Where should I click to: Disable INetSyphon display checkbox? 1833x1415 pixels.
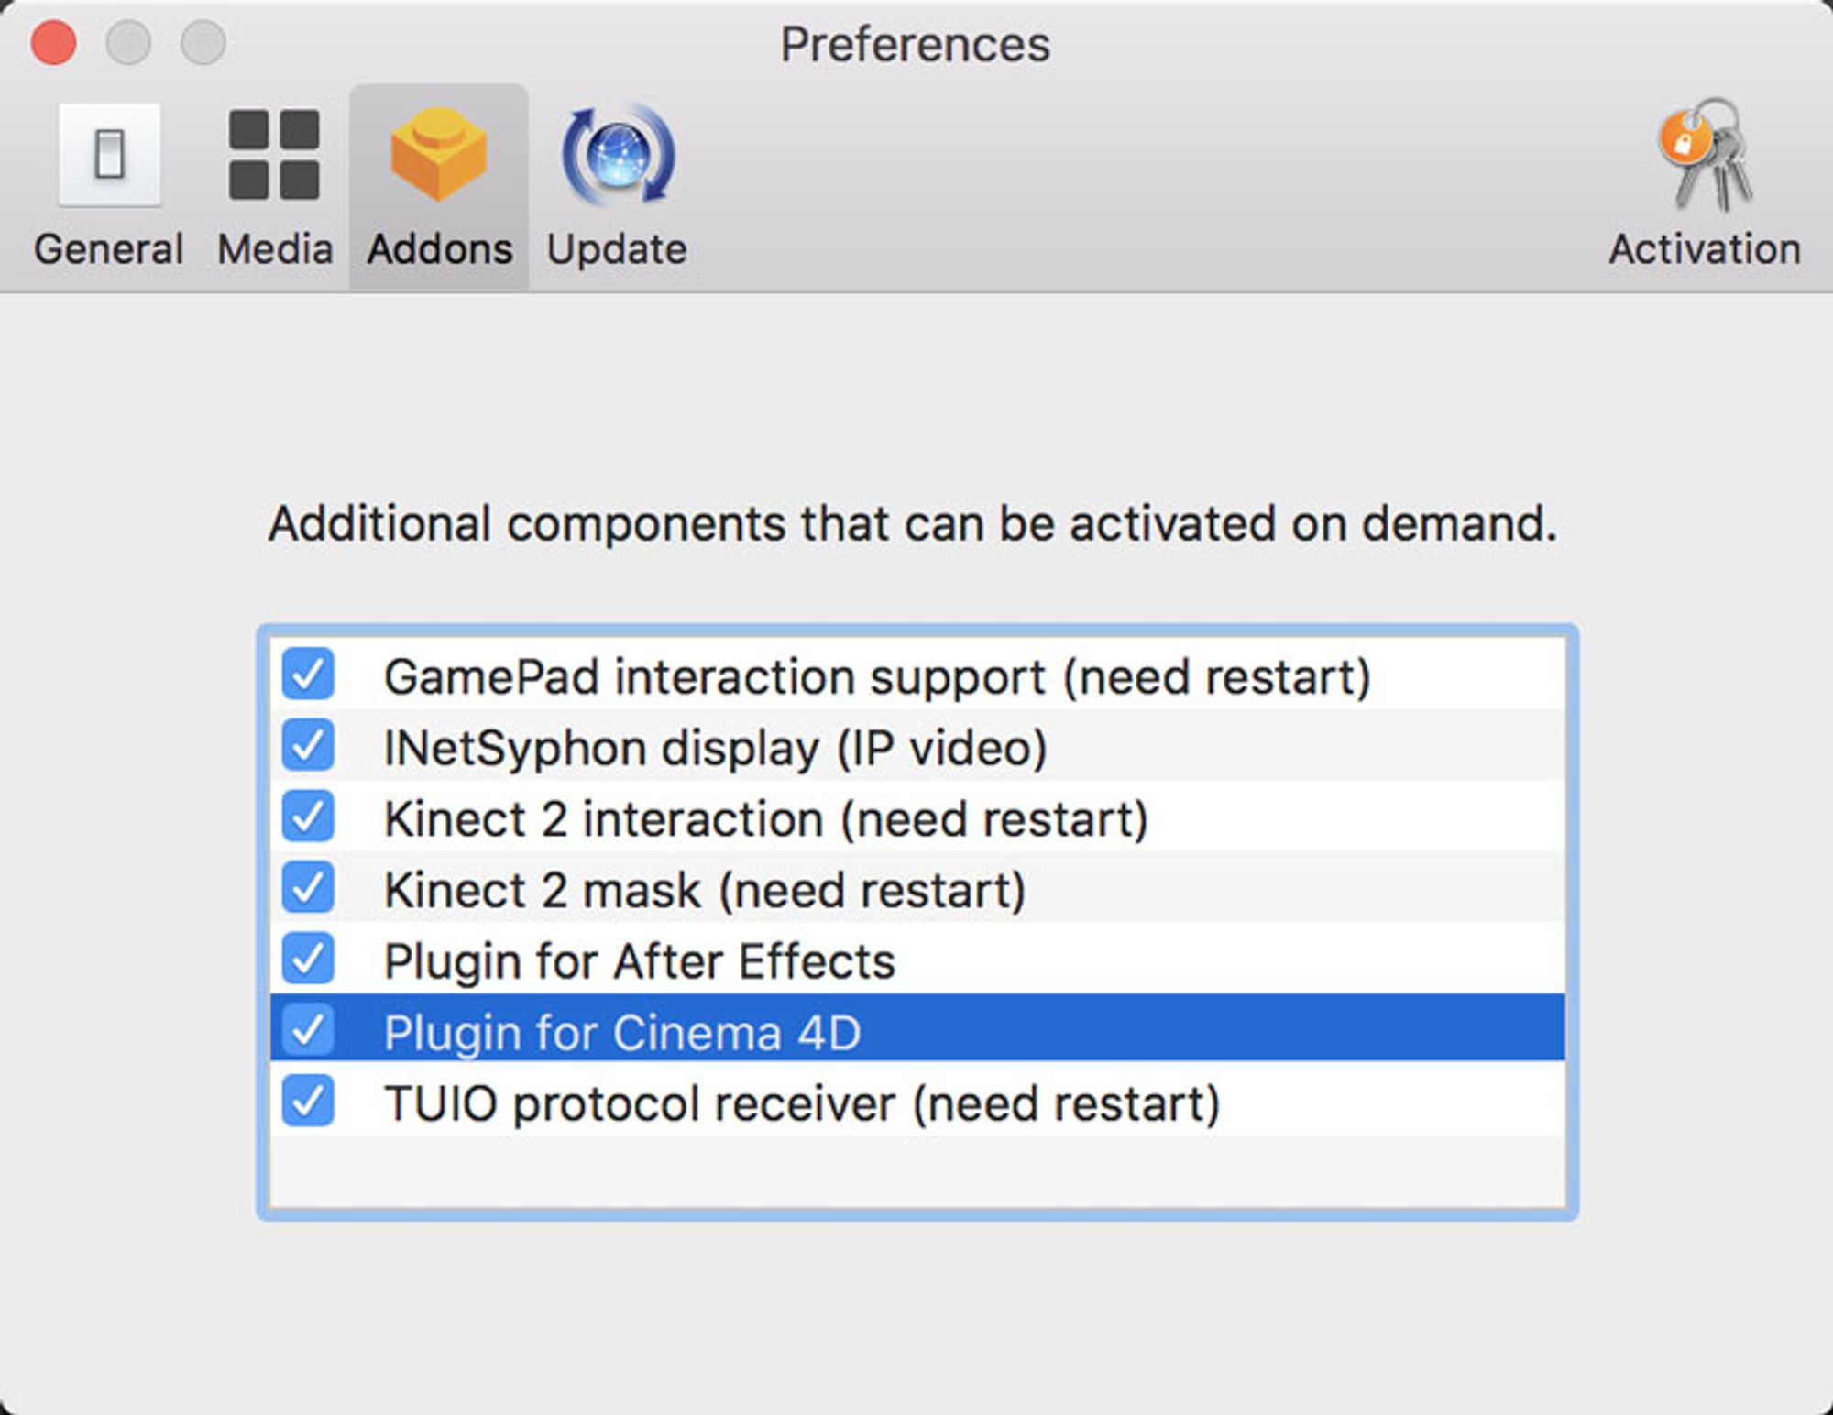[x=308, y=745]
